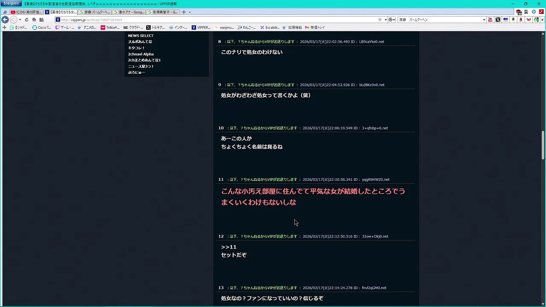Open the extension icon with 83 badge
546x307 pixels.
[x=519, y=12]
